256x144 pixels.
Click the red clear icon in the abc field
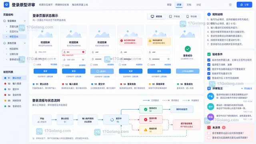(83, 52)
